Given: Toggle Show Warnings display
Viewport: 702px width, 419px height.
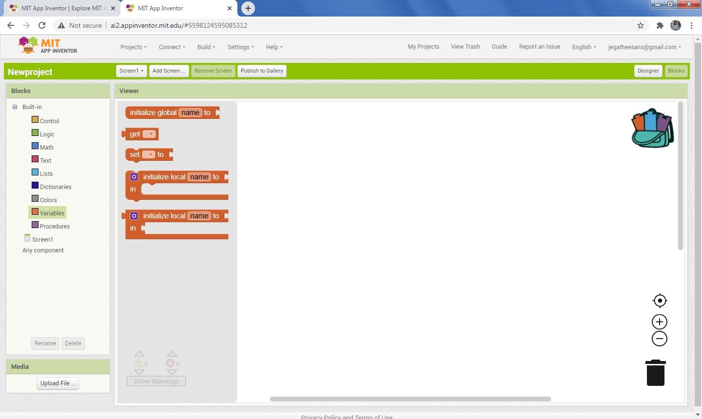Looking at the screenshot, I should 156,381.
